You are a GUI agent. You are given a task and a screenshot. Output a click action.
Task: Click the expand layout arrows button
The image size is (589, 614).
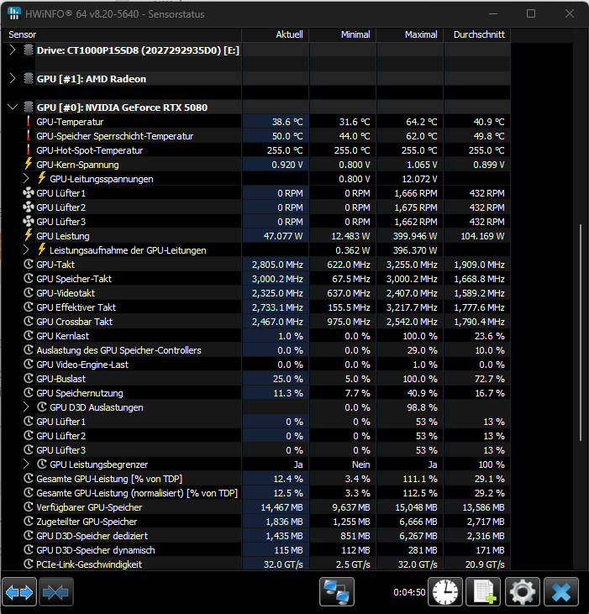click(x=19, y=592)
